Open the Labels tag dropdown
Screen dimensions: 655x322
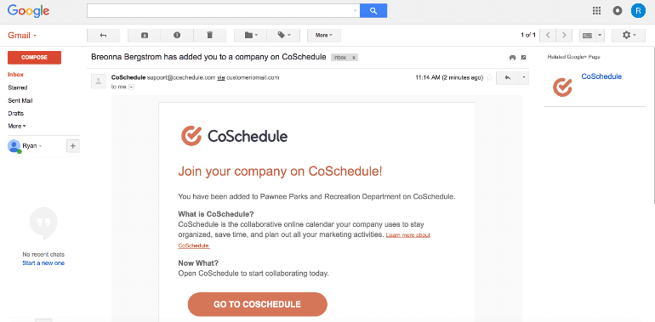[x=283, y=36]
